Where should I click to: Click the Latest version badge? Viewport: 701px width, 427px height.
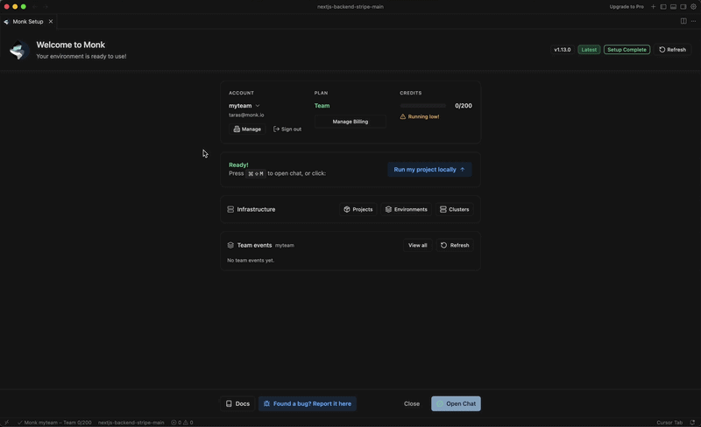point(589,50)
